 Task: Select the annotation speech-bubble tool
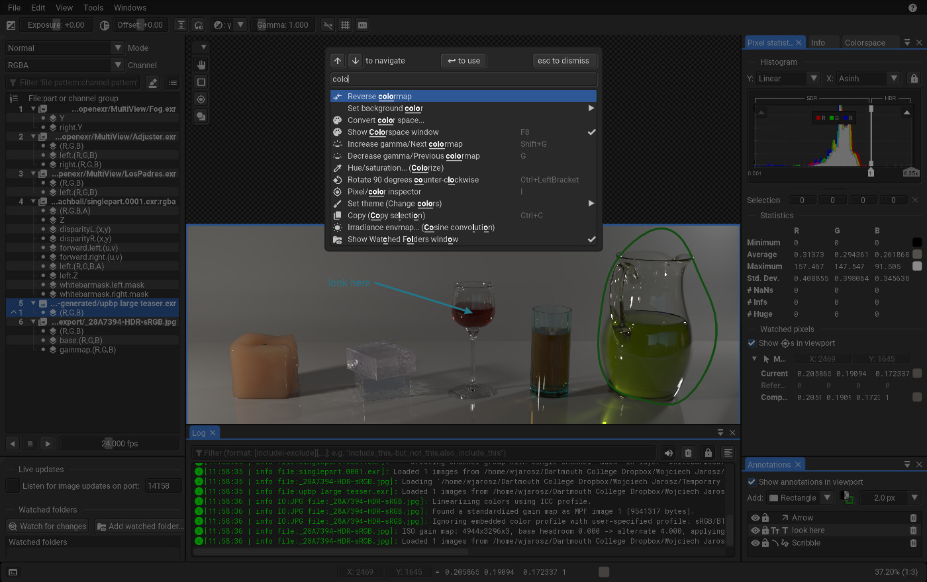pos(201,116)
